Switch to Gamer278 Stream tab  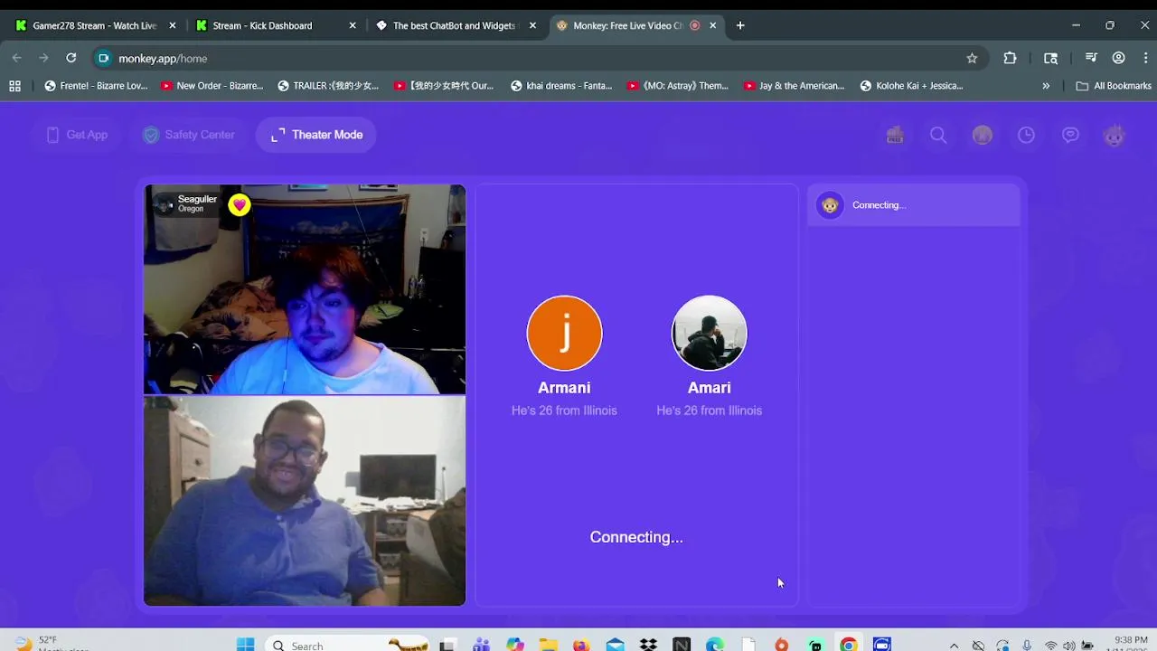94,25
